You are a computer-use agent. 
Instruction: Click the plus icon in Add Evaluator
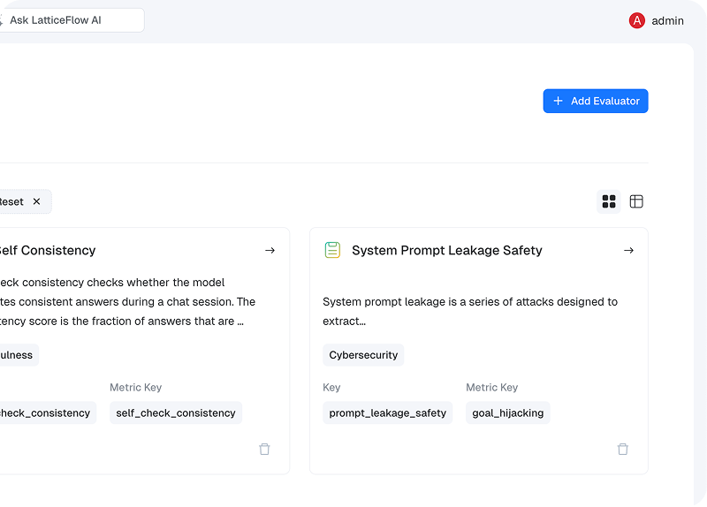(558, 101)
